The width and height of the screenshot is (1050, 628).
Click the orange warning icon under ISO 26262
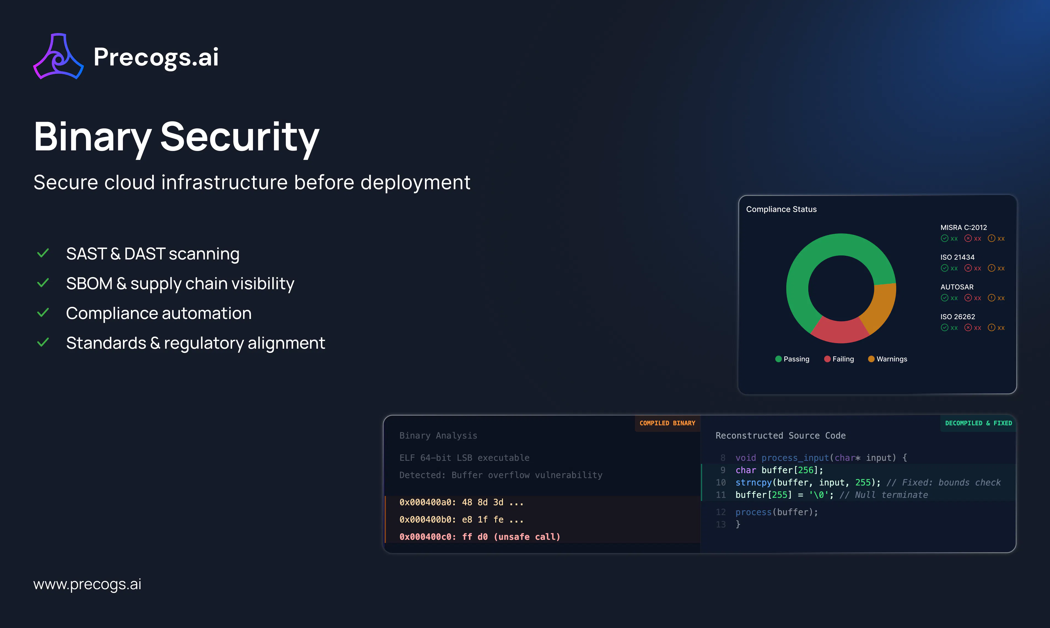(991, 327)
